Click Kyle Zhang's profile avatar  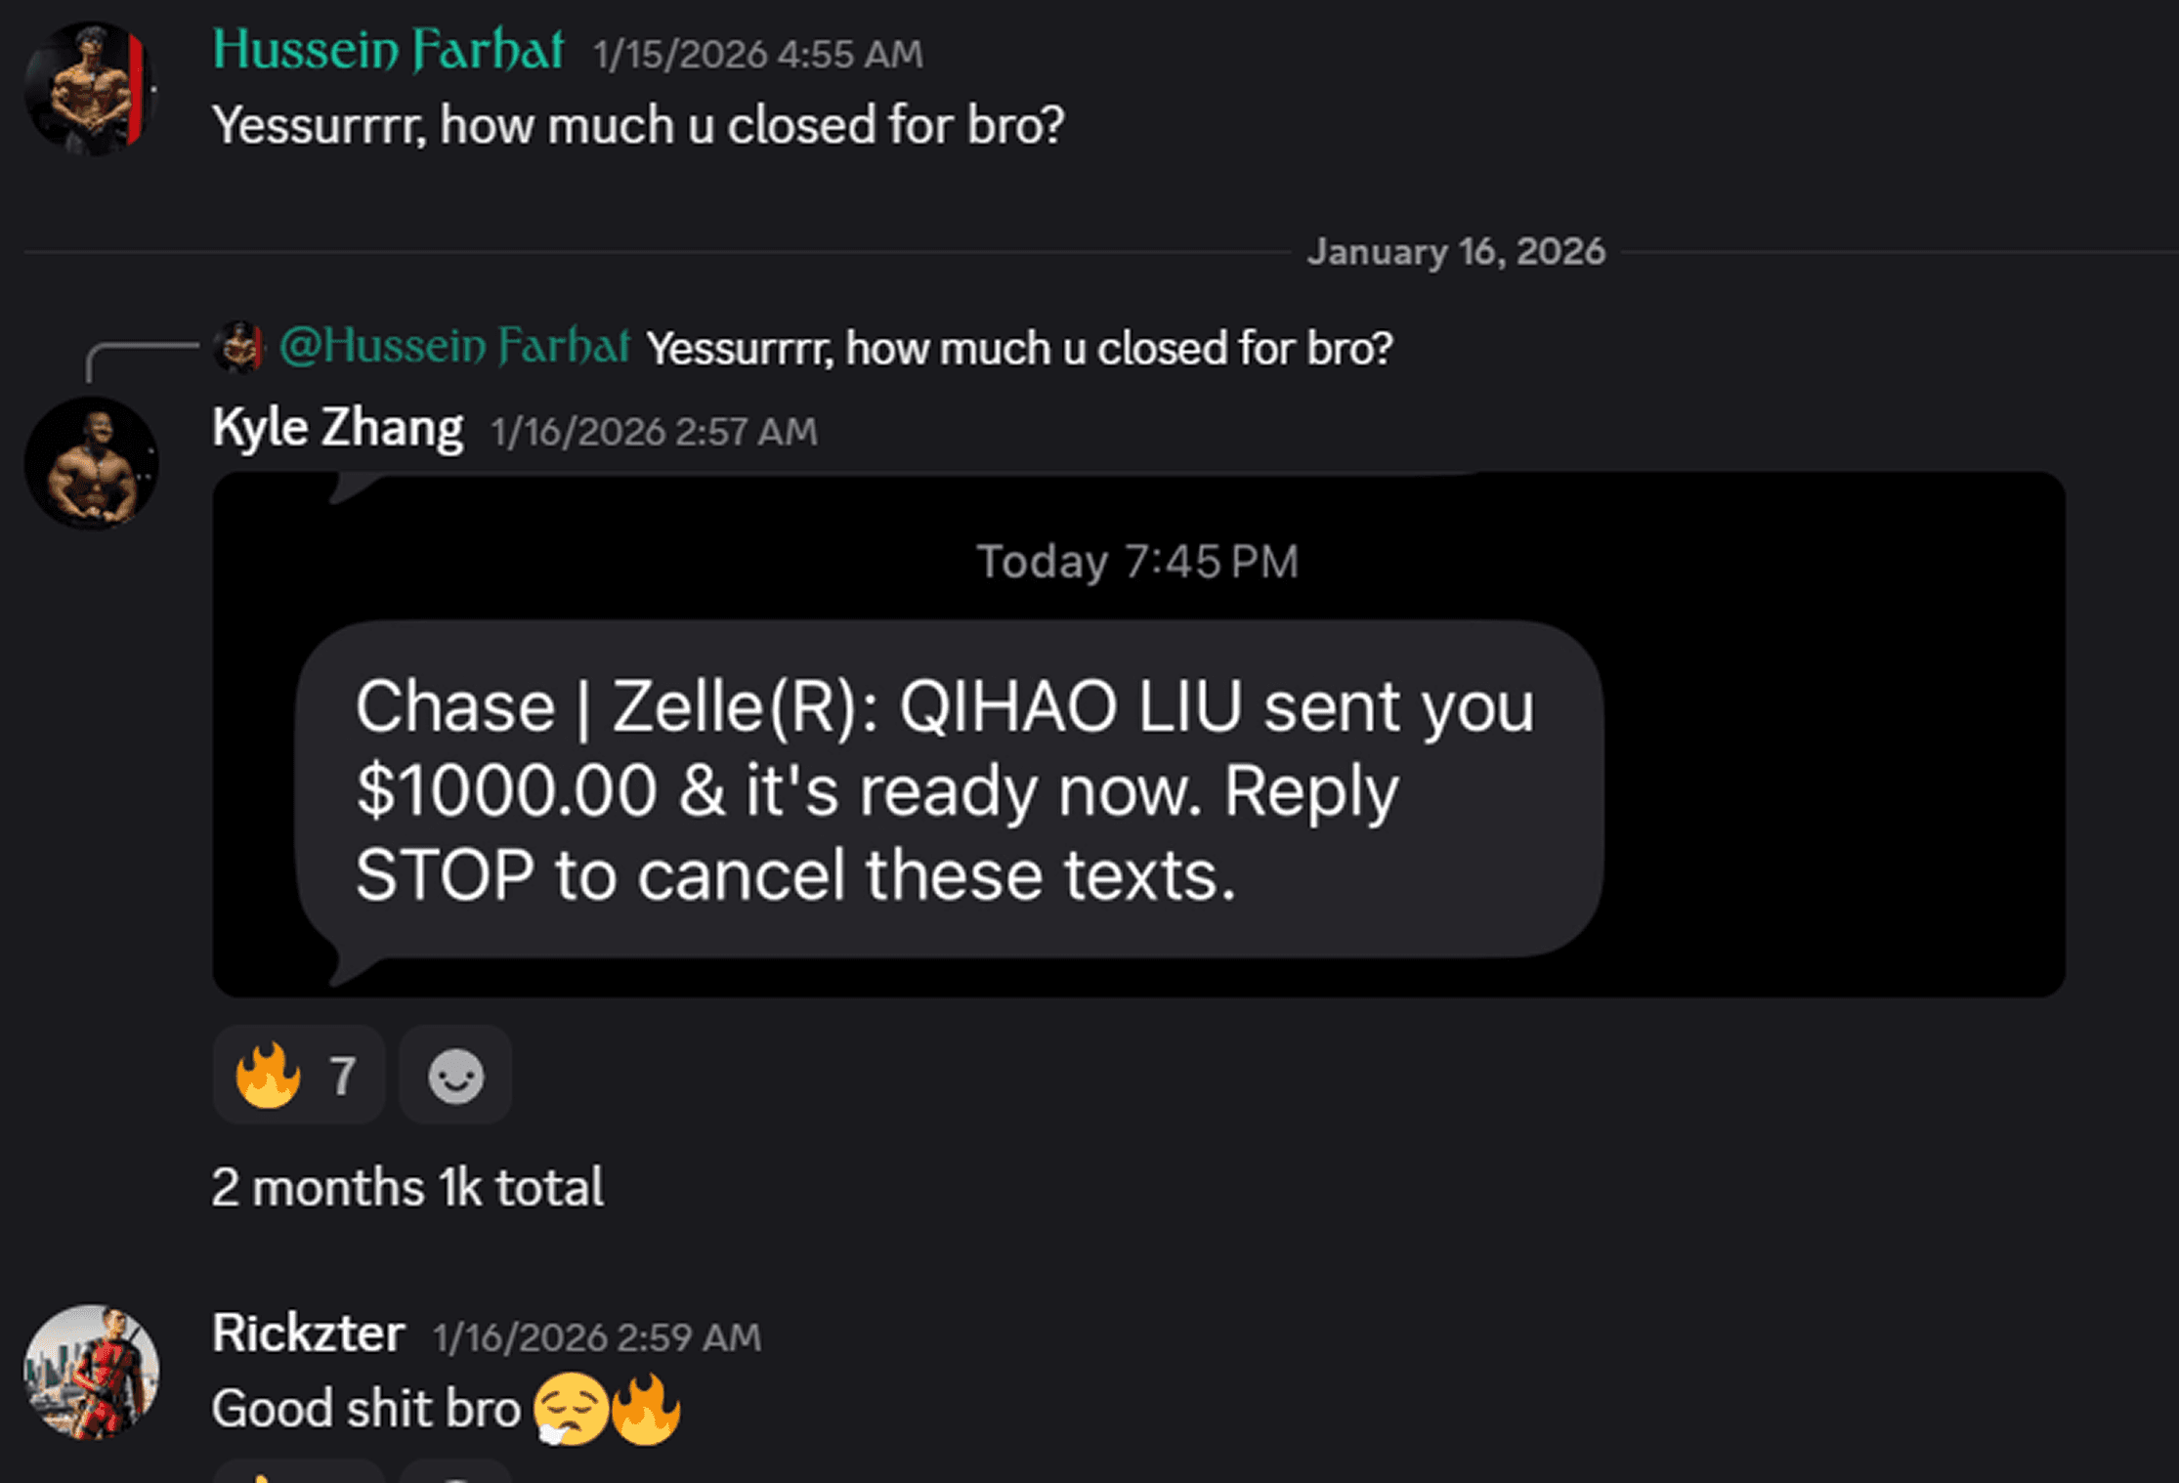tap(93, 464)
